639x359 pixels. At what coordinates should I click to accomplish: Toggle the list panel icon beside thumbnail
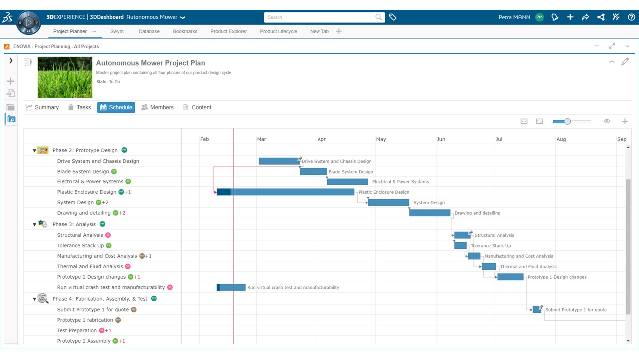[28, 62]
